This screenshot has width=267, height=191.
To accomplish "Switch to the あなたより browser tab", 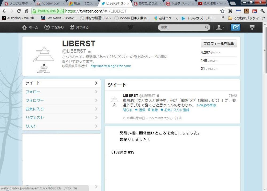I will click(x=147, y=3).
